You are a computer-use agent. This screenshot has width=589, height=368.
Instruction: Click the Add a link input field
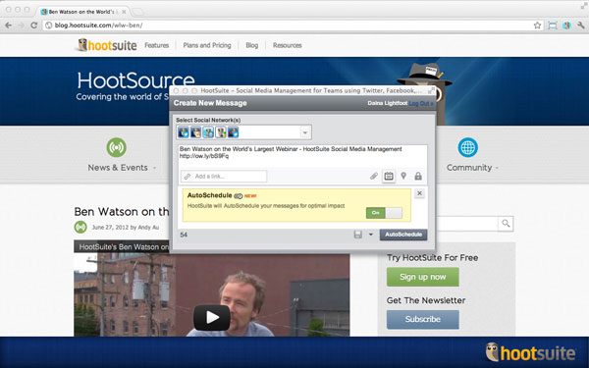pyautogui.click(x=224, y=176)
